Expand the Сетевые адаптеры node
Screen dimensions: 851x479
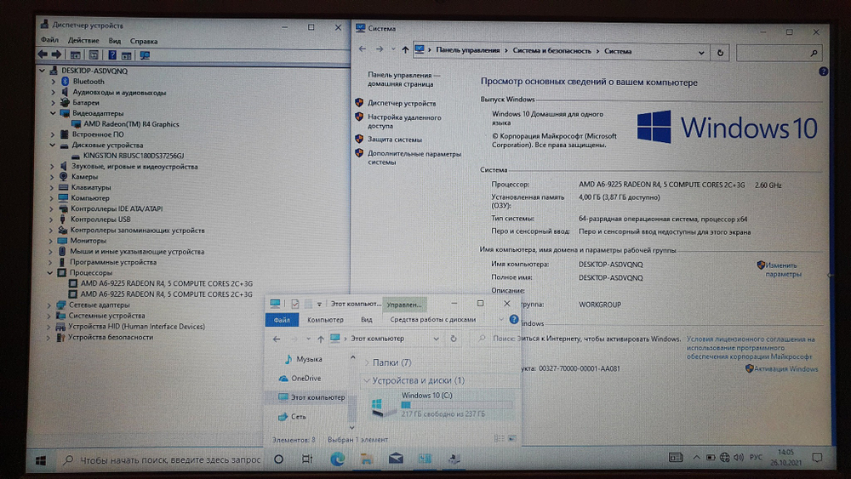[x=49, y=305]
